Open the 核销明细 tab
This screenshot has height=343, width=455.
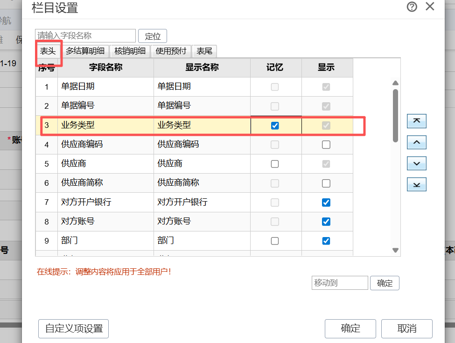coord(130,51)
